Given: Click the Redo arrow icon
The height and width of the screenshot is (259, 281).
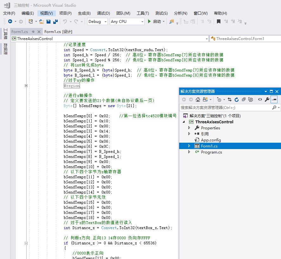Looking at the screenshot, I should tap(76, 22).
